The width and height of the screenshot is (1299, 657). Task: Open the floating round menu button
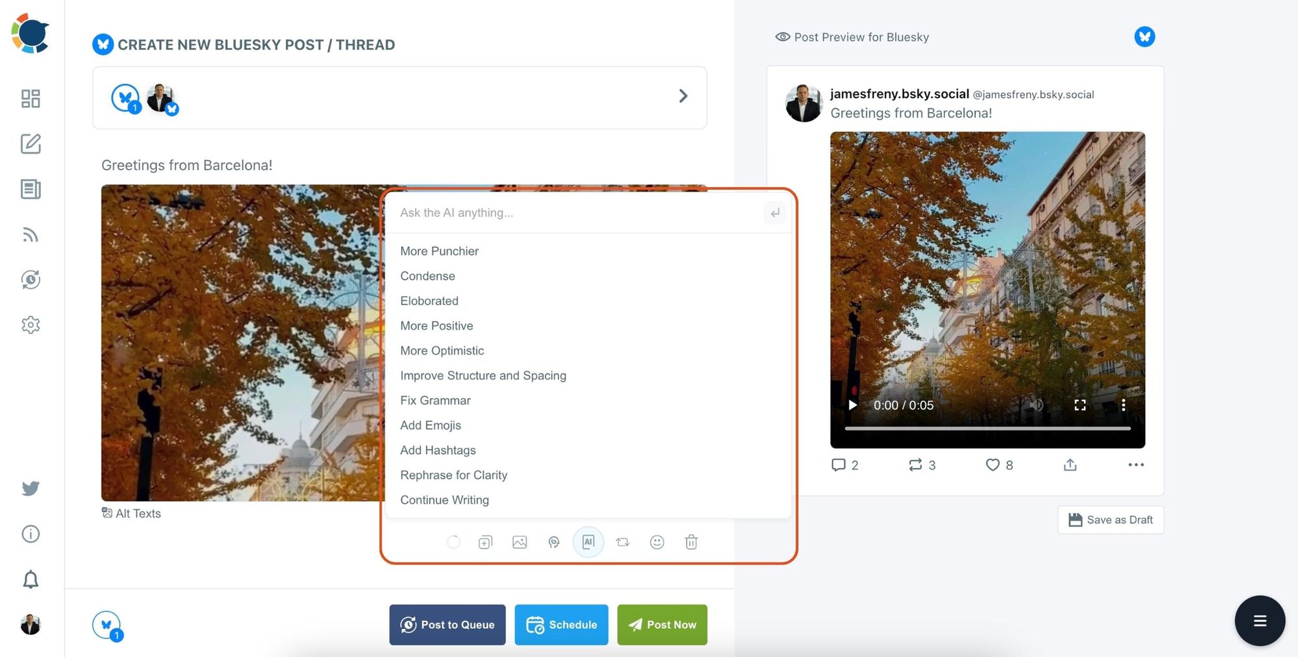[1260, 621]
